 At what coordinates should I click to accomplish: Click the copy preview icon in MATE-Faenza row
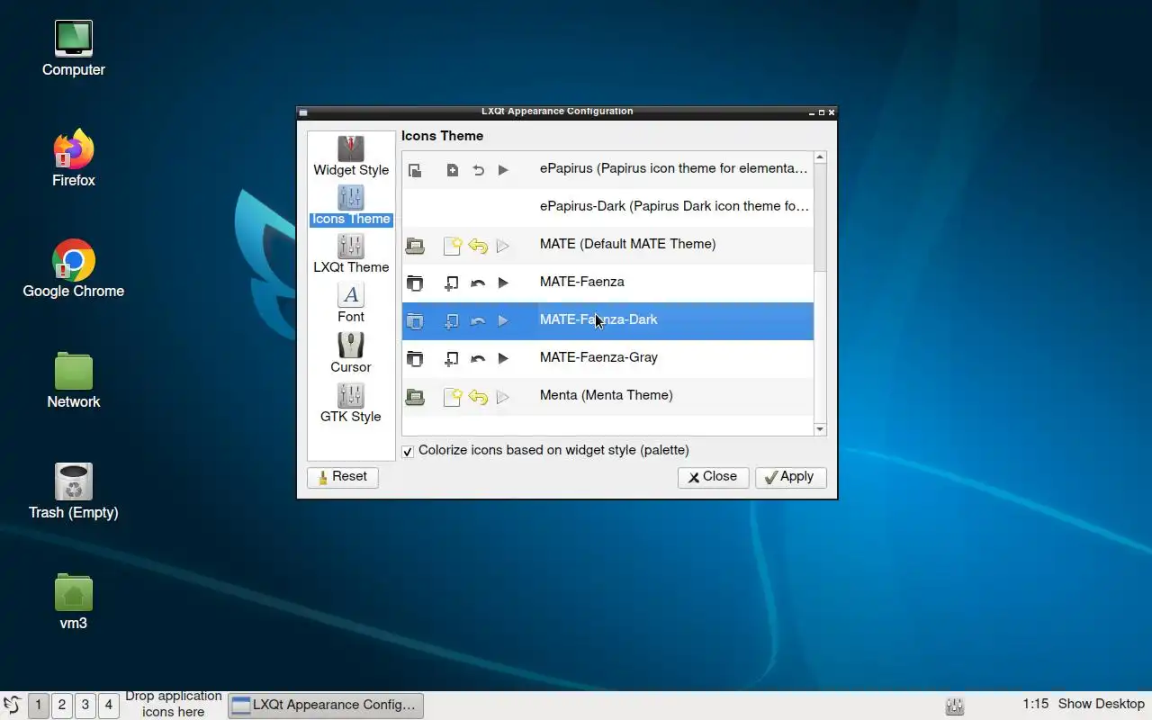[x=415, y=283]
